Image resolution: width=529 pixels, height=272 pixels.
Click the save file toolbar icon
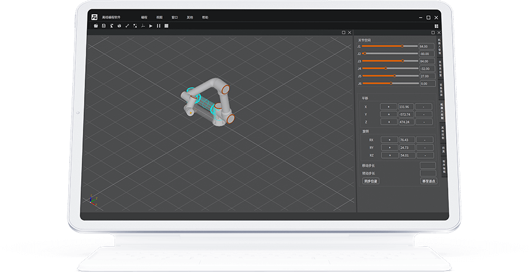[x=103, y=26]
